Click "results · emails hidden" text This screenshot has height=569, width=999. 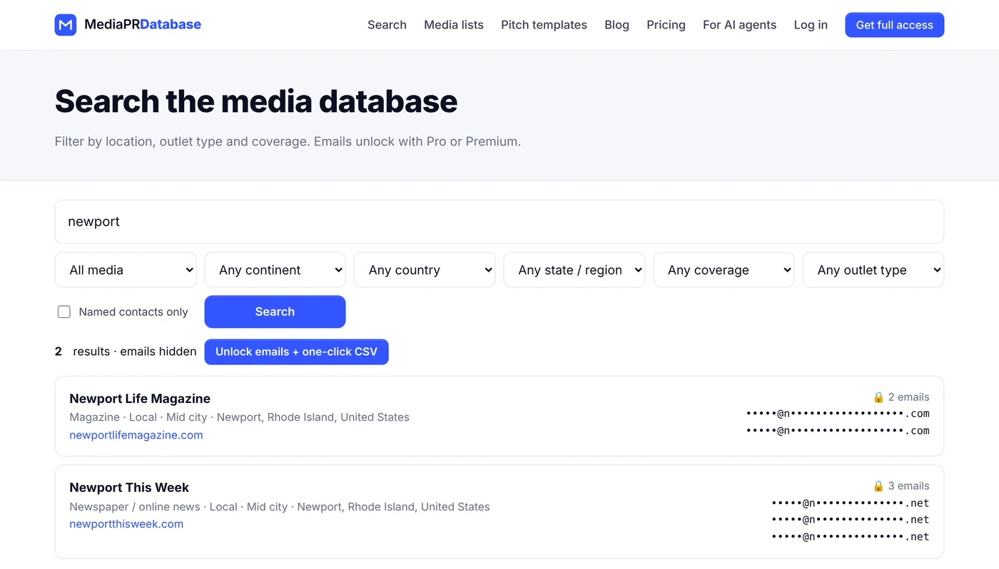(x=135, y=352)
